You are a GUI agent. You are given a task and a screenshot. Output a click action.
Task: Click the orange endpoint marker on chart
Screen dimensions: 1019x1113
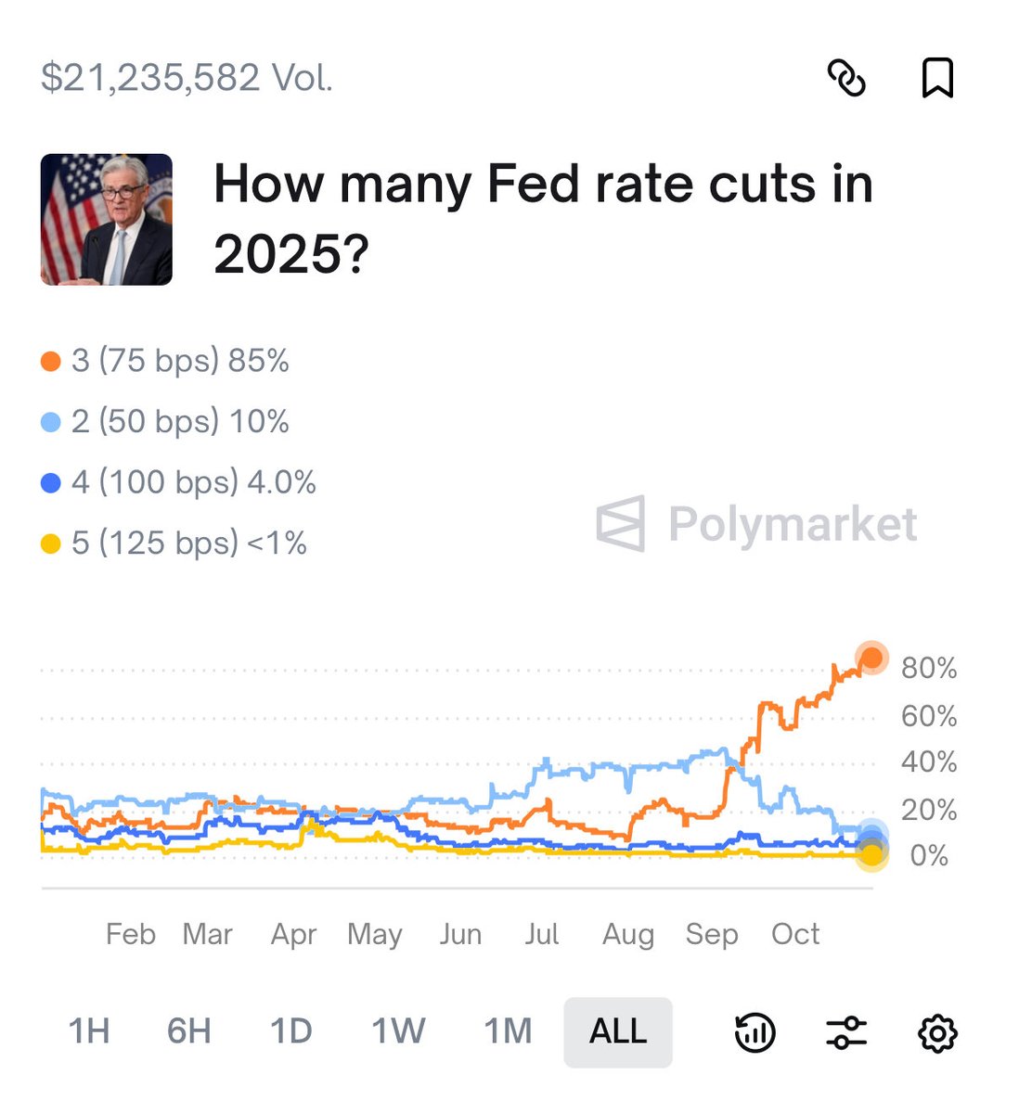pyautogui.click(x=871, y=659)
